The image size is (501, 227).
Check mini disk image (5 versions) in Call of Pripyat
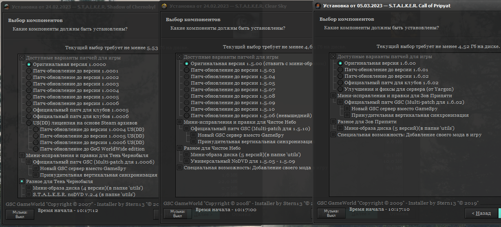click(x=340, y=128)
